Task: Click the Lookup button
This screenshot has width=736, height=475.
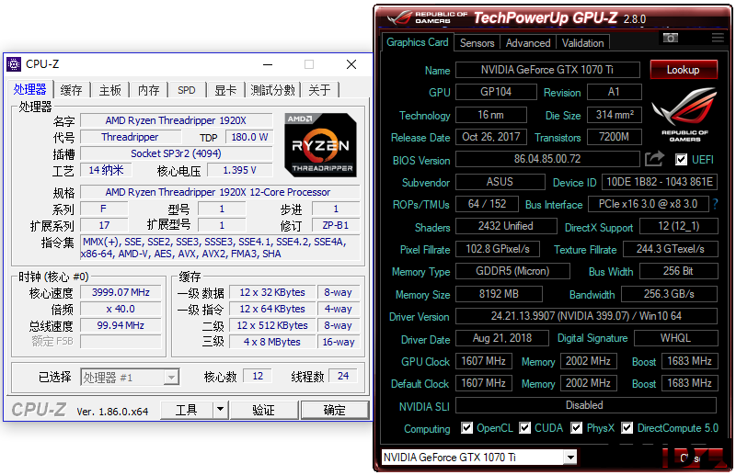Action: click(x=684, y=70)
